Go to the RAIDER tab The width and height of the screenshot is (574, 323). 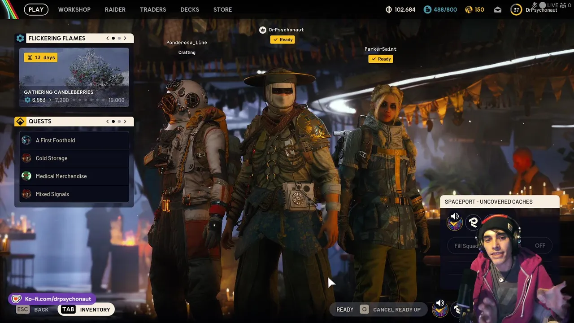click(115, 9)
